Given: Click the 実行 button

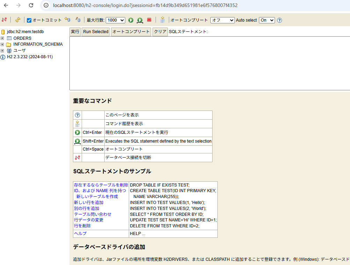Looking at the screenshot, I should [75, 32].
